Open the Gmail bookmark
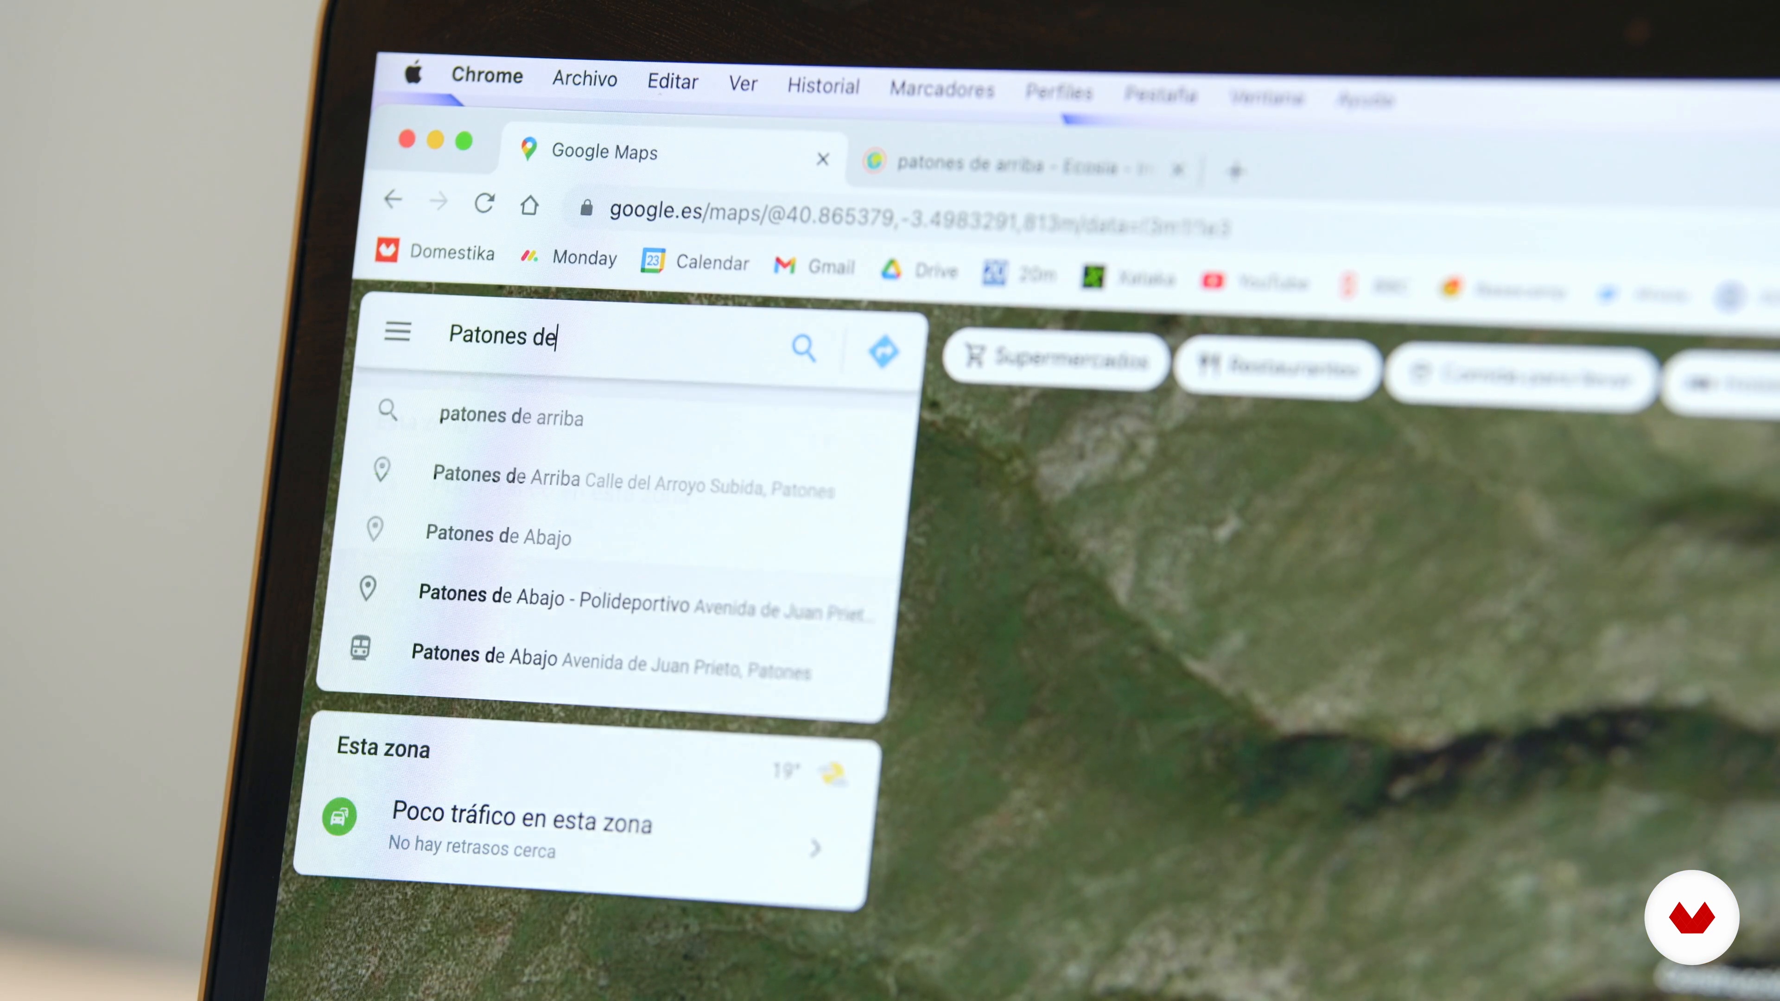The width and height of the screenshot is (1780, 1001). [814, 266]
